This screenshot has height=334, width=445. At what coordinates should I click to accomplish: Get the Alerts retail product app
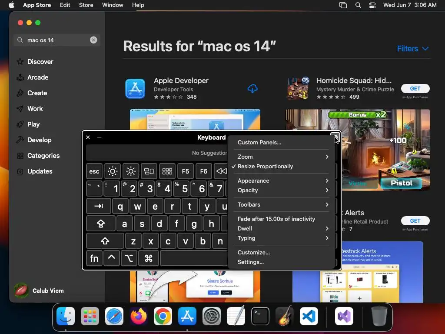[415, 220]
